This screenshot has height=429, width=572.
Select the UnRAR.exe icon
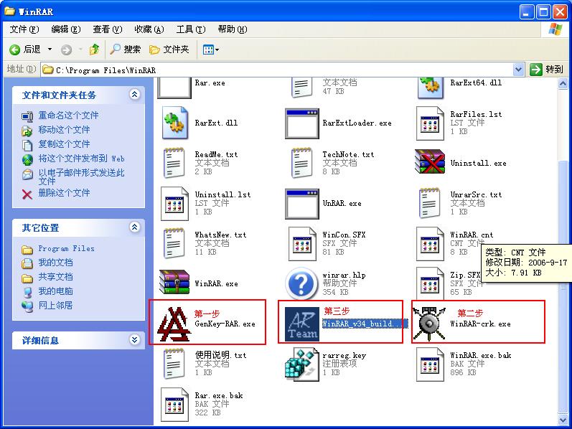[302, 204]
